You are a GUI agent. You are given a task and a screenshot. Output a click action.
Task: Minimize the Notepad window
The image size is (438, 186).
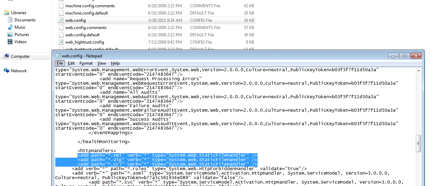tap(394, 56)
